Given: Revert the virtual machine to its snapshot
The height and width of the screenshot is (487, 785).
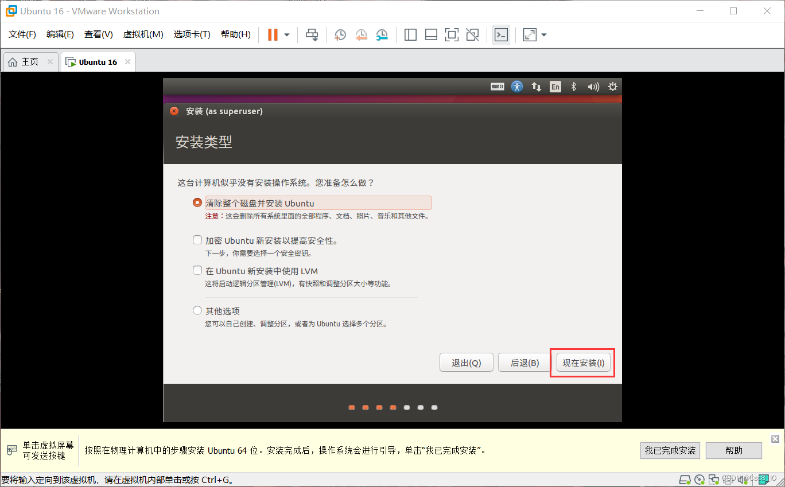Looking at the screenshot, I should coord(361,35).
